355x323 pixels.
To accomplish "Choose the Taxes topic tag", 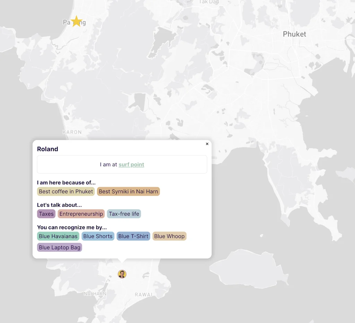I will pos(46,214).
